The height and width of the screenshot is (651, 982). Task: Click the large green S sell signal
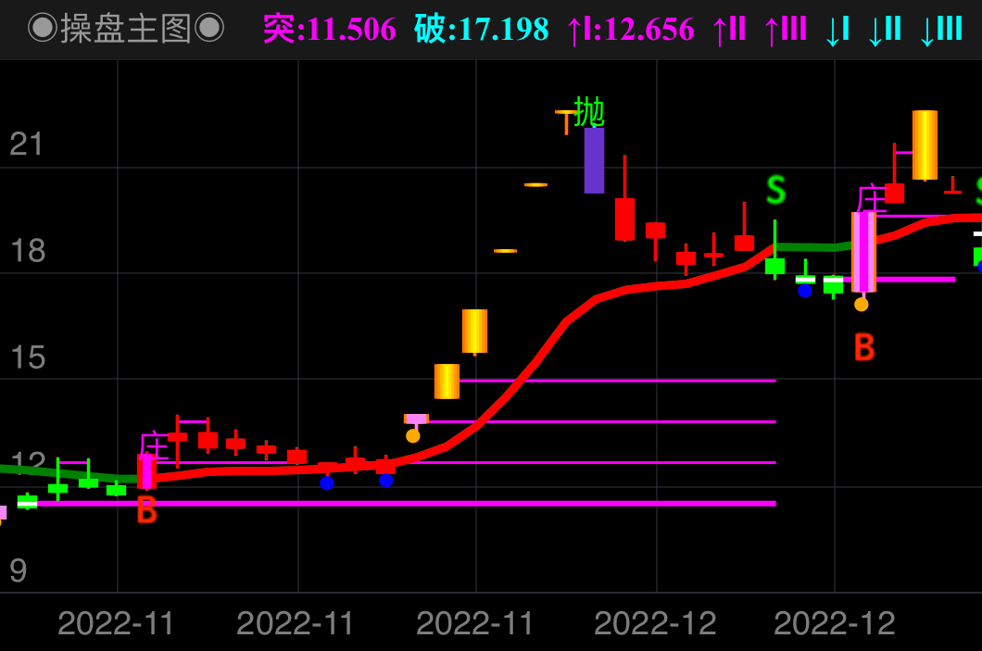click(775, 191)
